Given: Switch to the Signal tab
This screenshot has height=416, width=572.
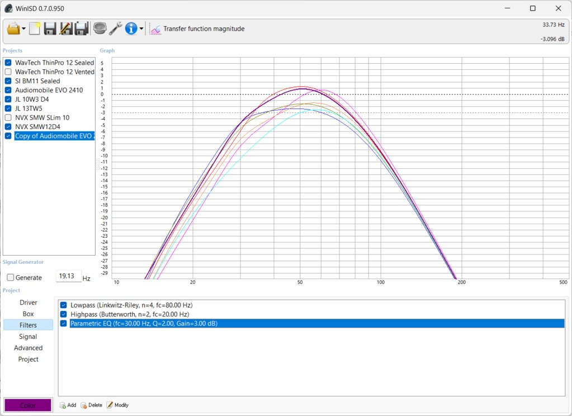Looking at the screenshot, I should [x=29, y=337].
